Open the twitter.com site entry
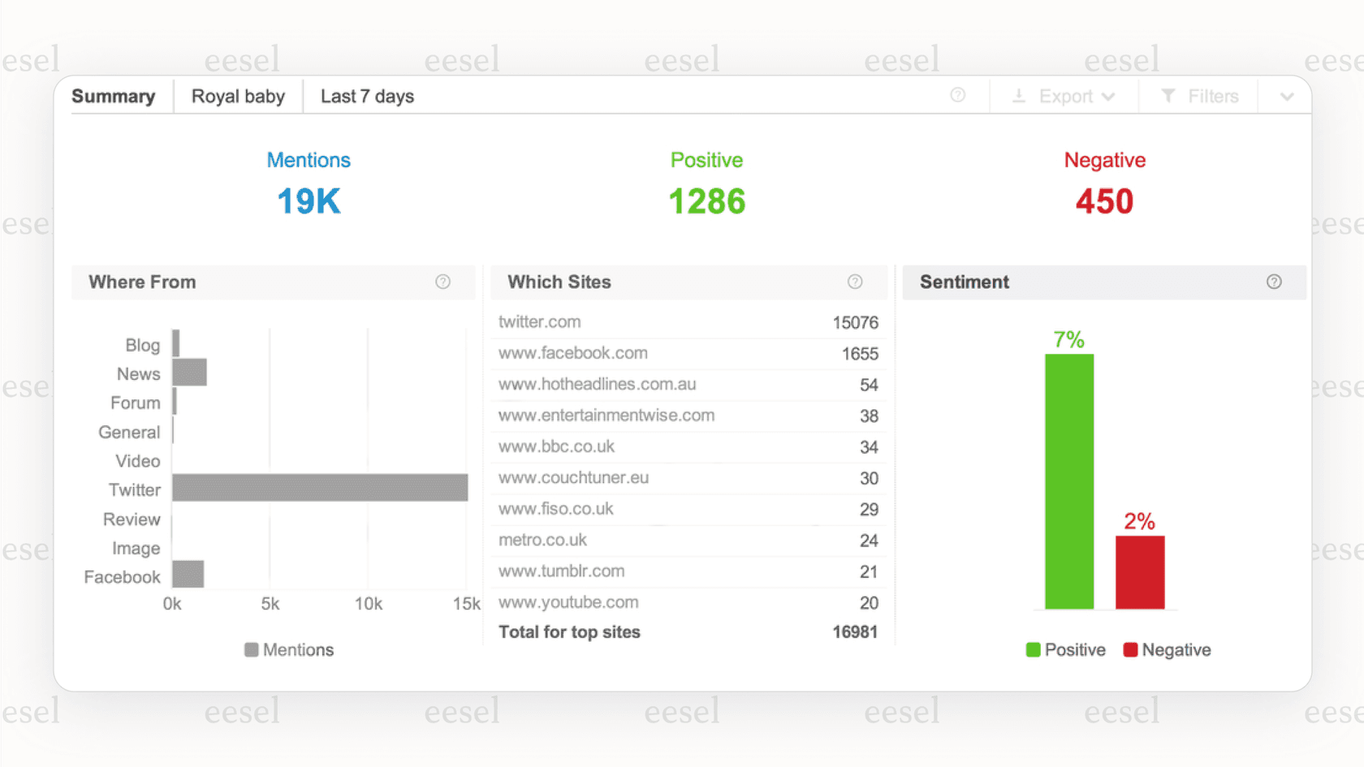Image resolution: width=1364 pixels, height=767 pixels. (540, 321)
